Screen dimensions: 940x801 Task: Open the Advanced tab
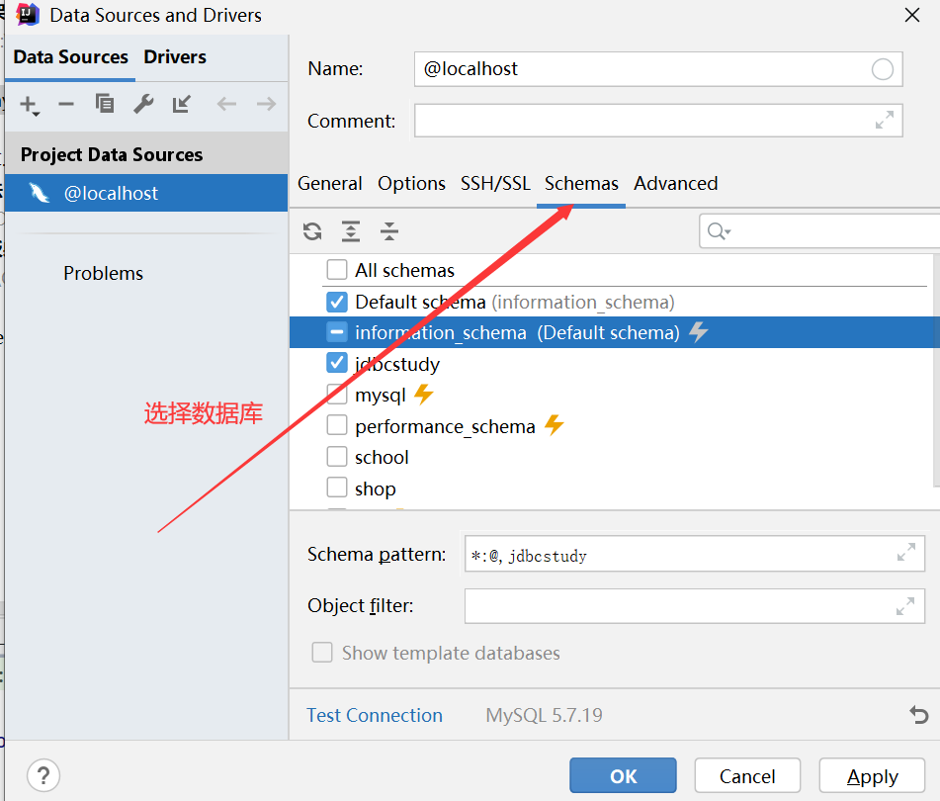[x=676, y=184]
